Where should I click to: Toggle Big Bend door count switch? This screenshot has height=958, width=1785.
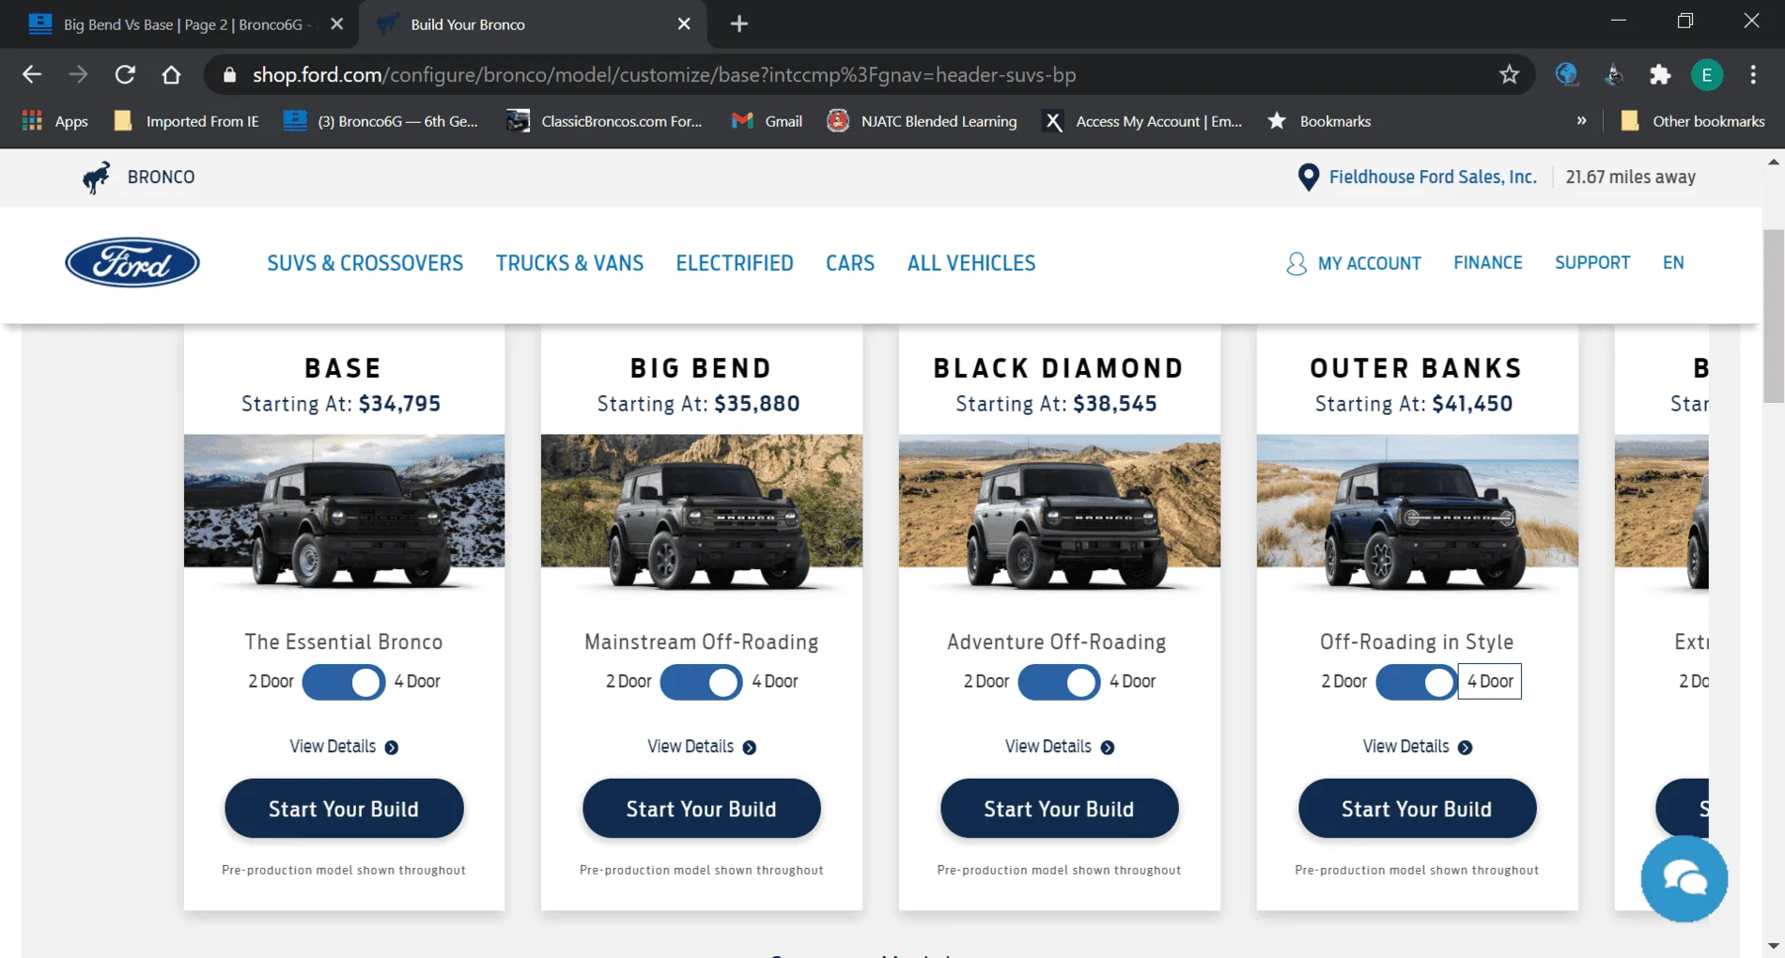point(702,682)
